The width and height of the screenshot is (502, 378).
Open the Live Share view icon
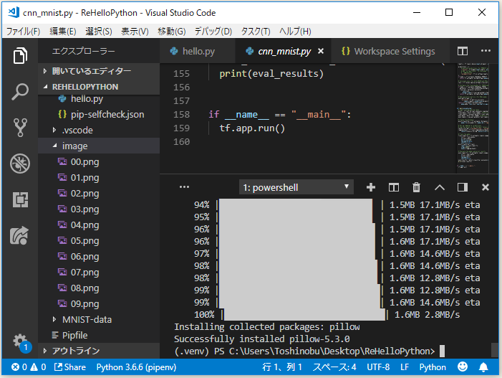[19, 236]
